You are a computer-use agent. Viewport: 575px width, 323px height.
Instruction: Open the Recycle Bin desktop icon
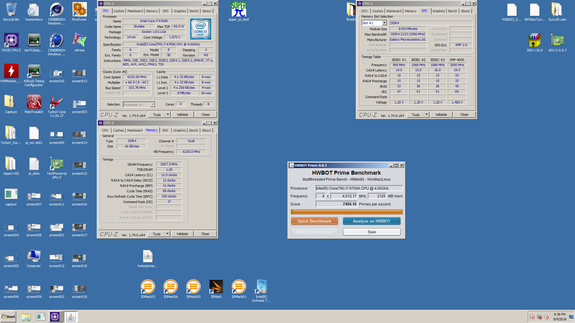(11, 12)
